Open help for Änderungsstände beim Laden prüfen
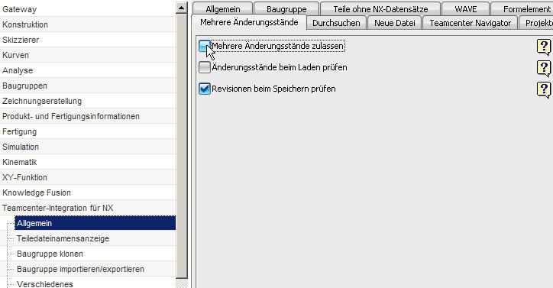553x288 pixels. pos(544,68)
